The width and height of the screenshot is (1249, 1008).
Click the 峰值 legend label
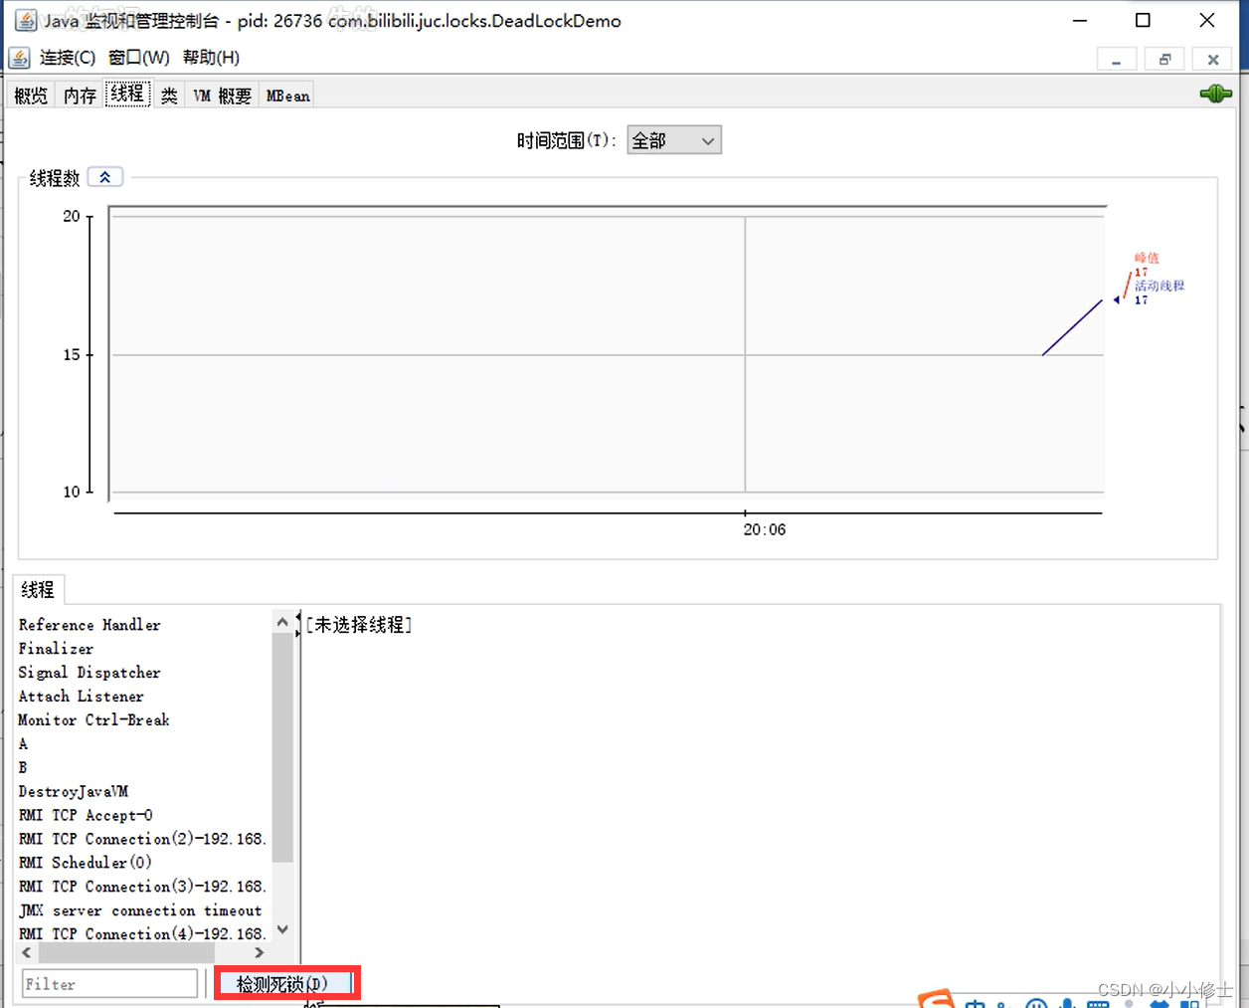click(x=1147, y=258)
